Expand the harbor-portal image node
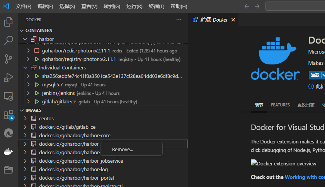 pos(25,178)
